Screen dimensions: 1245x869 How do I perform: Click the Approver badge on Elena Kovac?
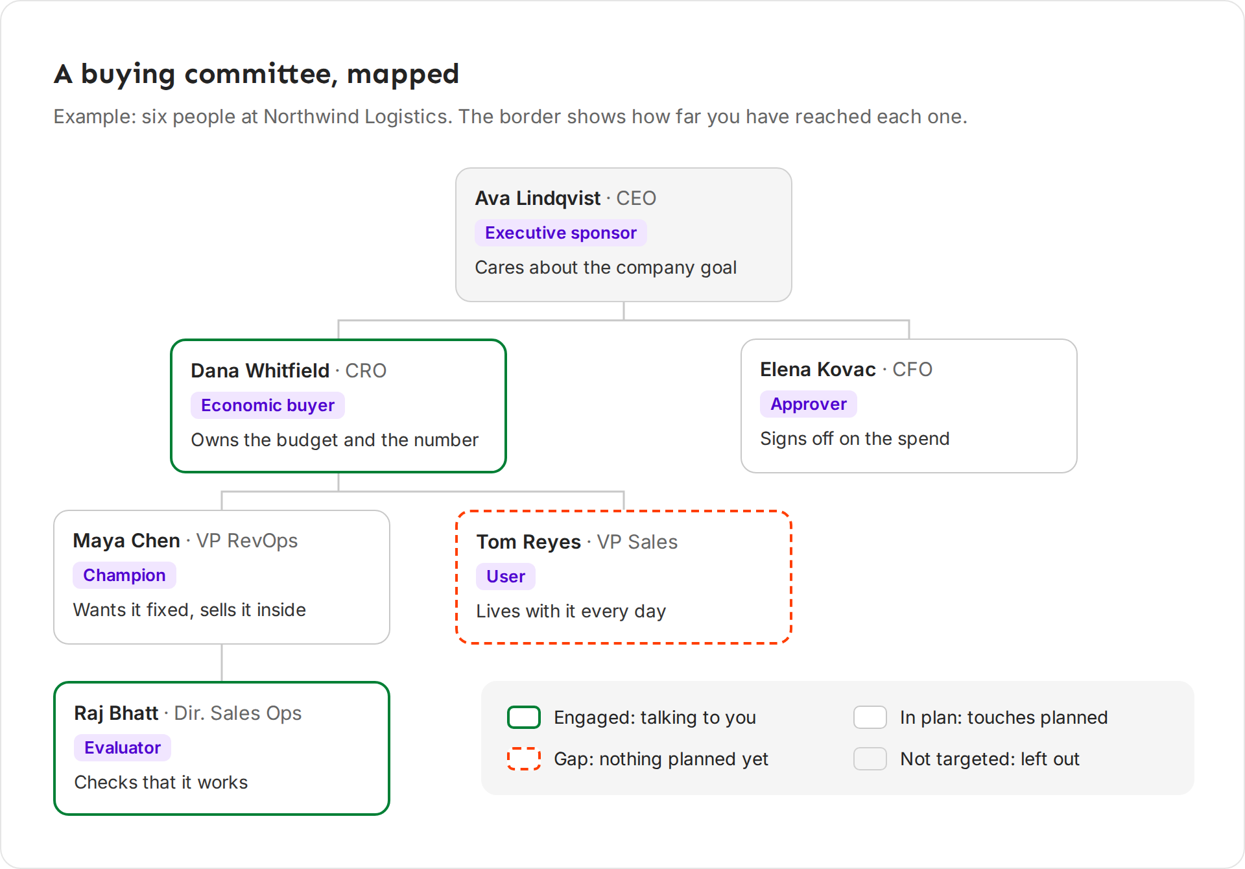point(808,404)
